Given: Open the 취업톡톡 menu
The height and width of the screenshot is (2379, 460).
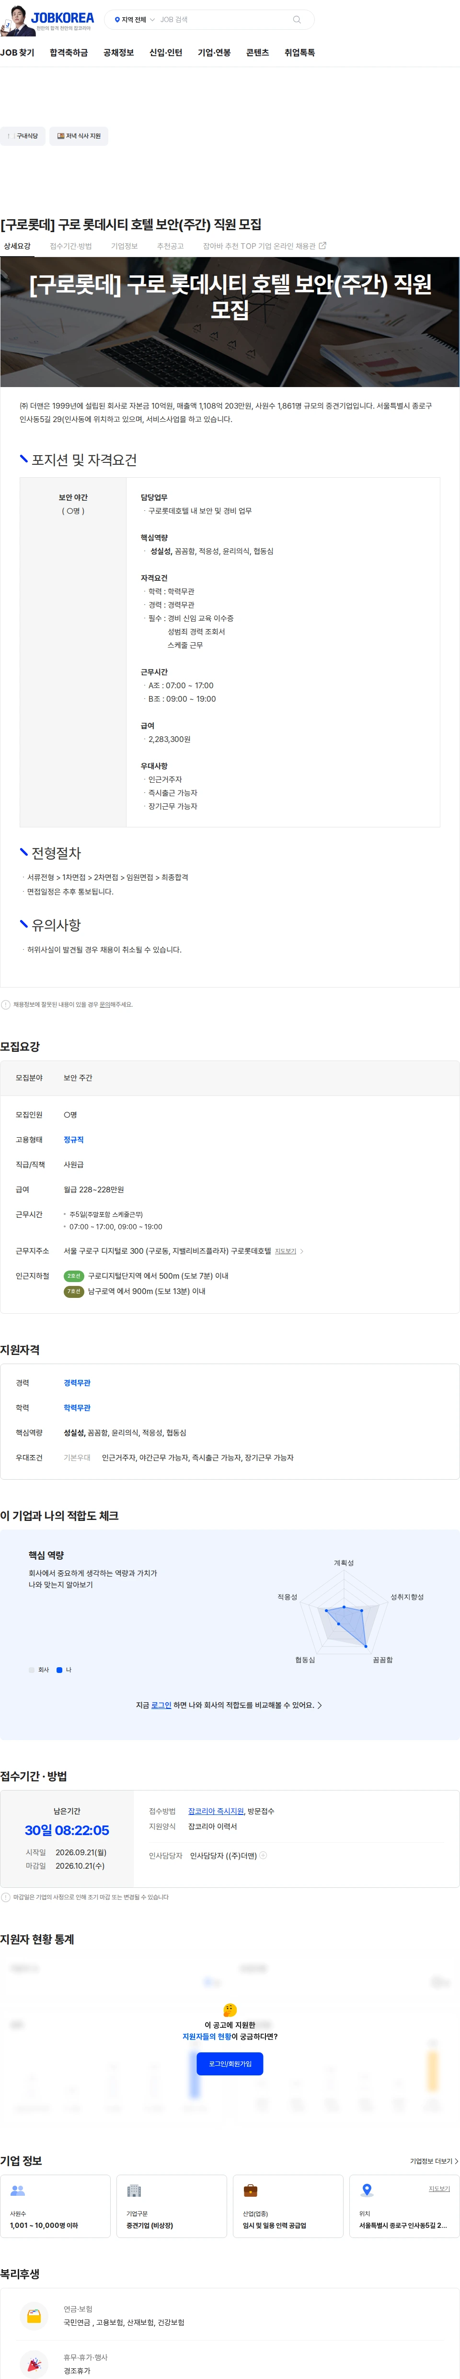Looking at the screenshot, I should (299, 53).
